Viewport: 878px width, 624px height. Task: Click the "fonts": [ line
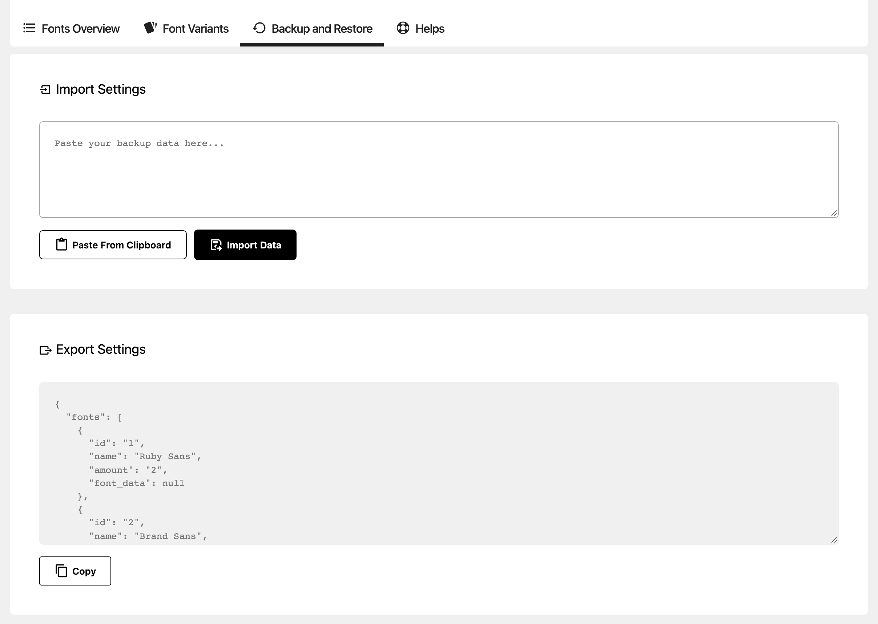pos(94,417)
